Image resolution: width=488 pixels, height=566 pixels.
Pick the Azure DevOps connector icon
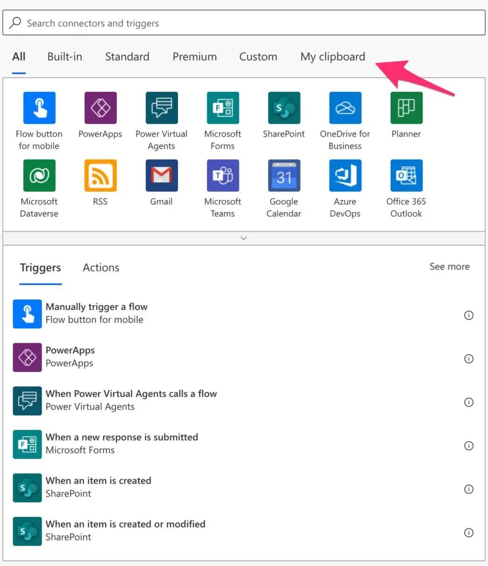345,176
